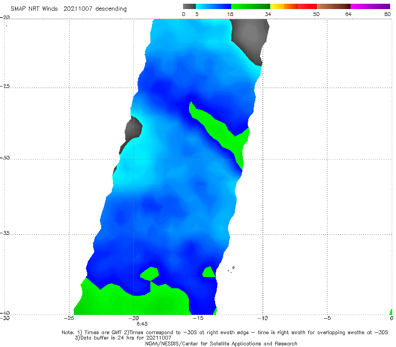Image resolution: width=396 pixels, height=347 pixels.
Task: Click the longitude label '-5' on bottom axis
Action: click(327, 318)
